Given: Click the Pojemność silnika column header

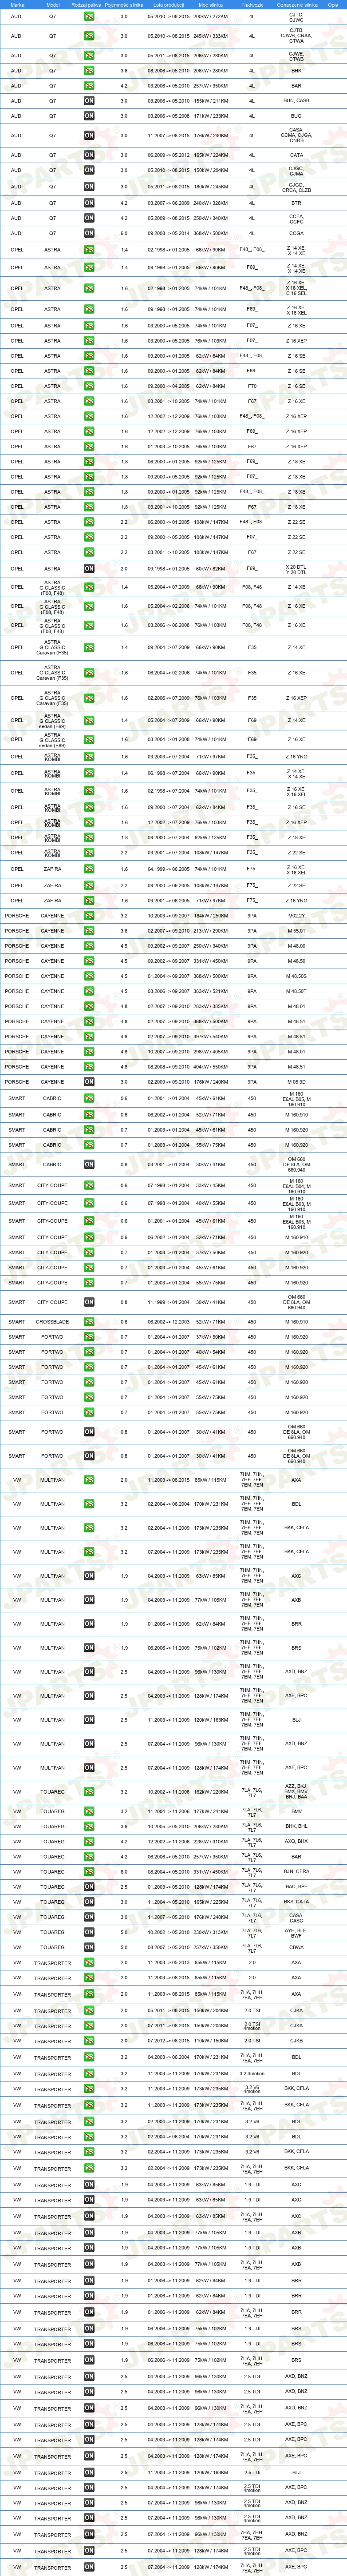Looking at the screenshot, I should click(x=124, y=4).
